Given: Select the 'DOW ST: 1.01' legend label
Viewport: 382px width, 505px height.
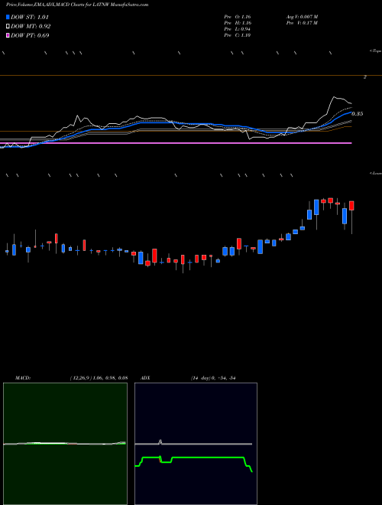Looking at the screenshot, I should coord(30,17).
